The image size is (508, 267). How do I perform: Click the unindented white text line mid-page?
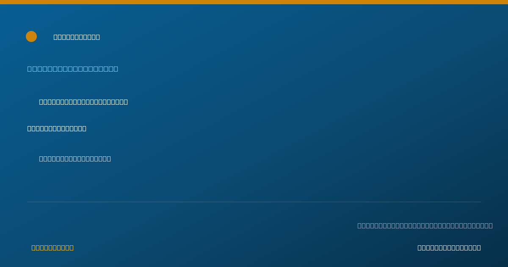point(57,128)
